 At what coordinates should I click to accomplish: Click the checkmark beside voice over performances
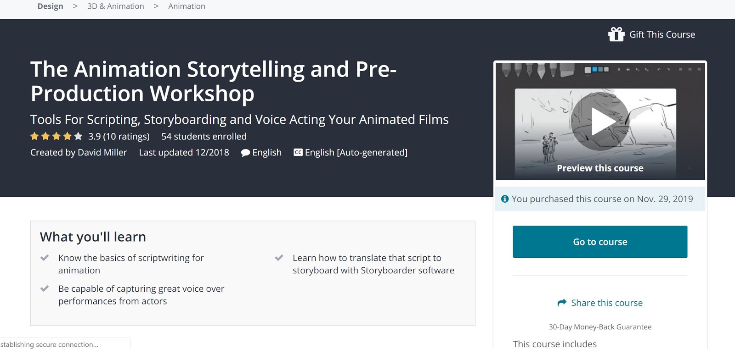(45, 288)
